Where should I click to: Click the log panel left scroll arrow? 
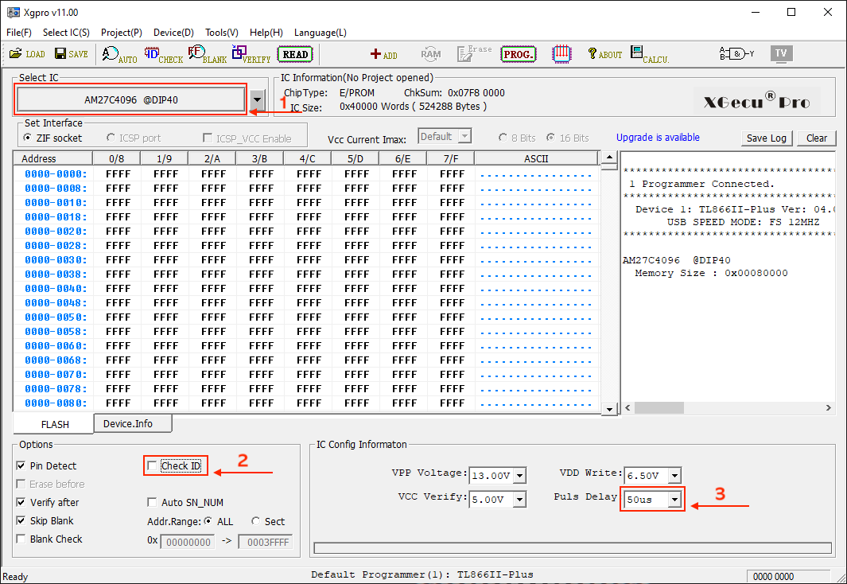[x=627, y=408]
